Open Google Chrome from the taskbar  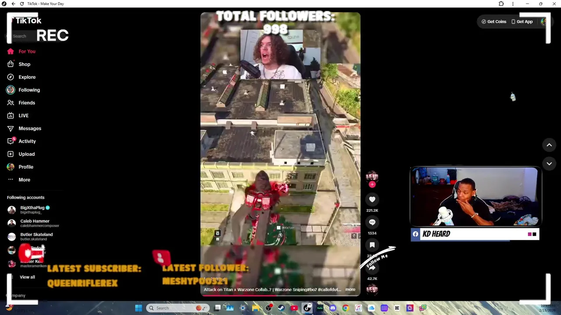(x=345, y=308)
